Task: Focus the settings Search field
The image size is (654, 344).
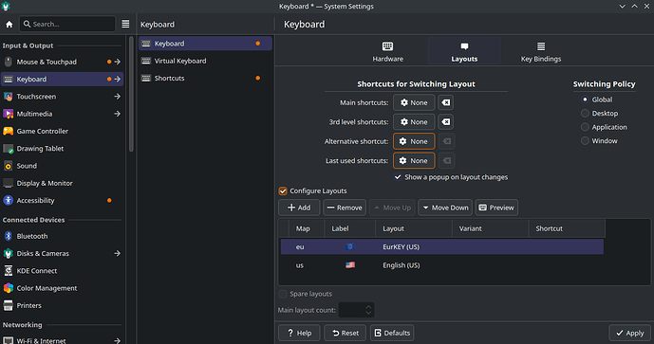Action: (67, 24)
